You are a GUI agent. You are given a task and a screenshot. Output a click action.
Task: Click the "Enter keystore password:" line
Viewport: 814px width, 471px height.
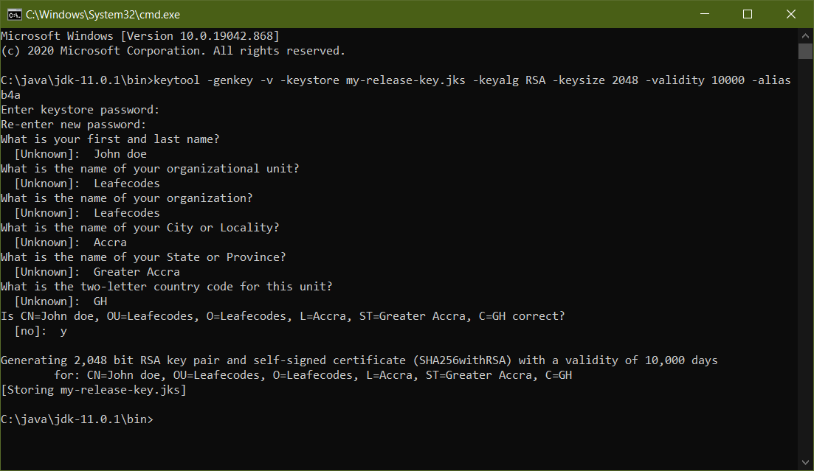[80, 110]
